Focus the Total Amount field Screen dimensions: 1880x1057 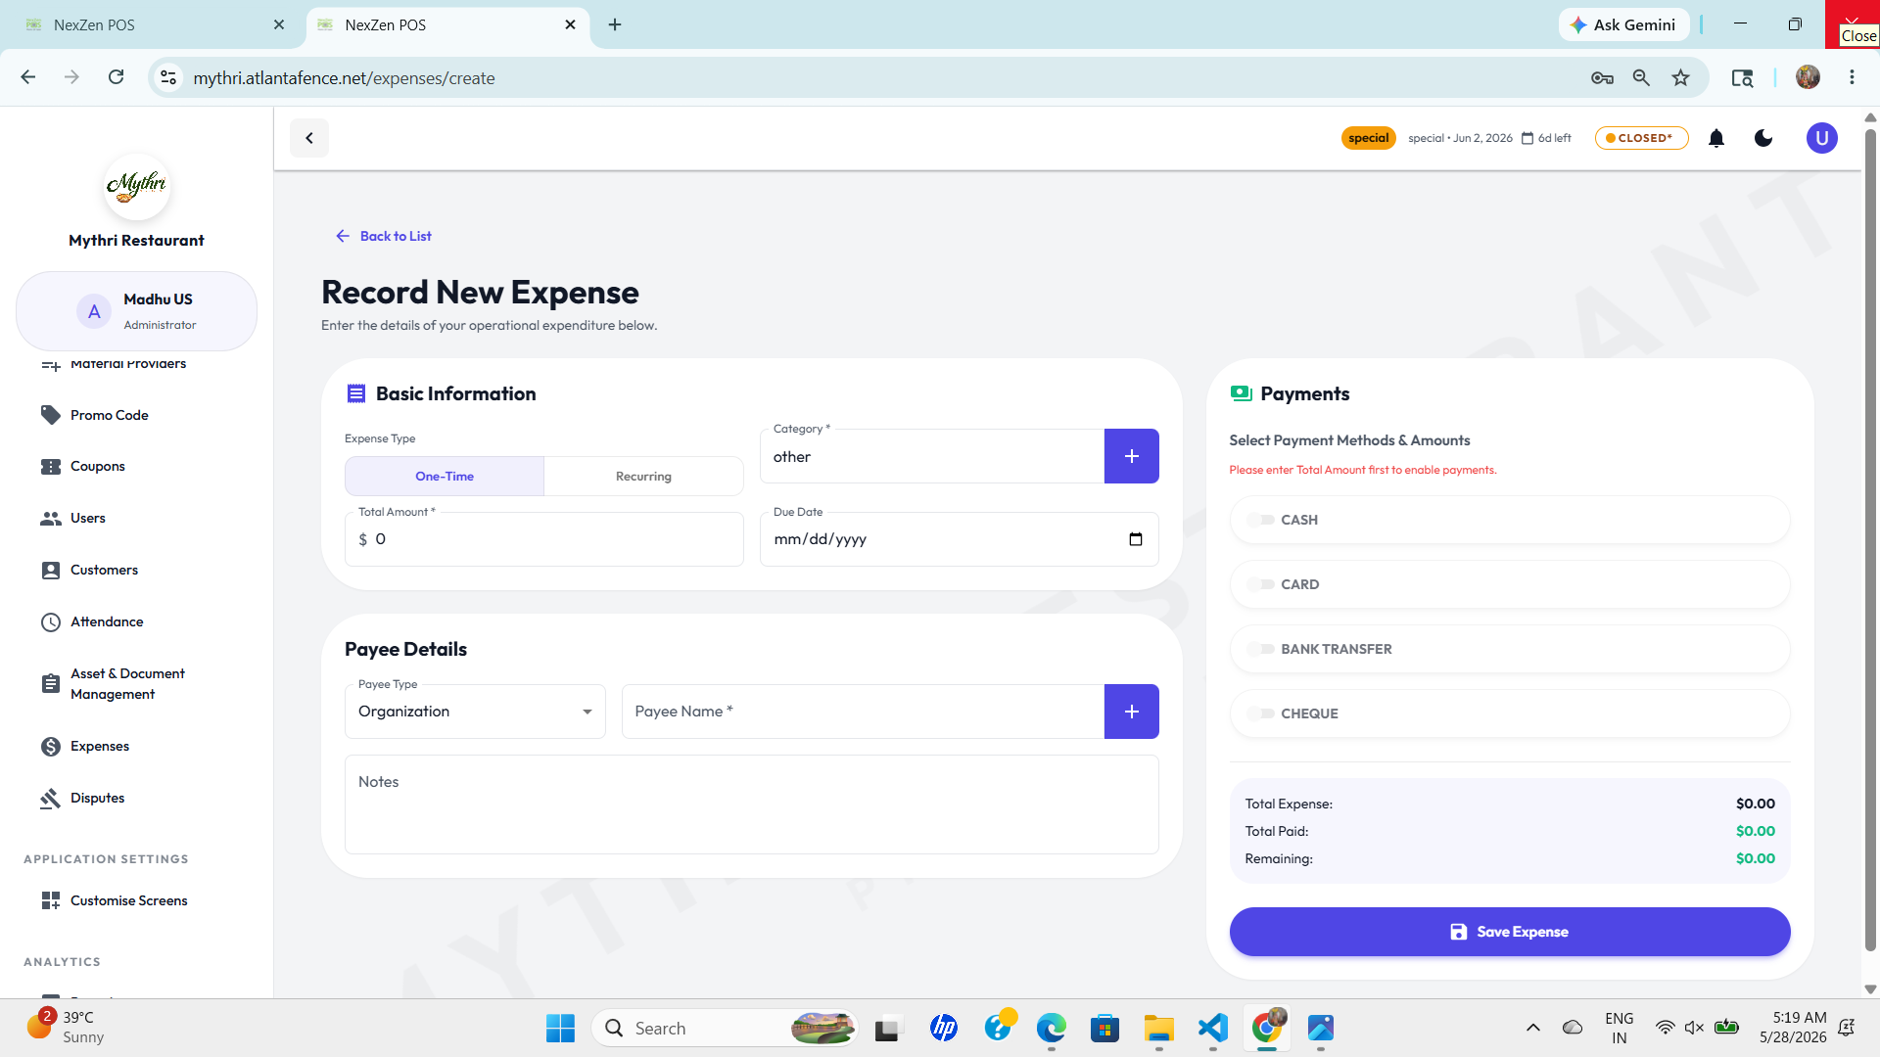pyautogui.click(x=543, y=539)
